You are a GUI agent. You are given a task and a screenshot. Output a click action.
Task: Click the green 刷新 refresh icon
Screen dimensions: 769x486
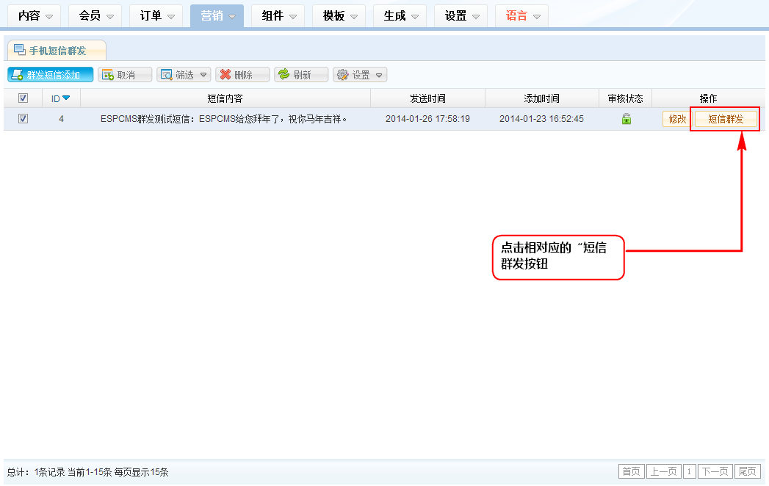click(x=284, y=75)
